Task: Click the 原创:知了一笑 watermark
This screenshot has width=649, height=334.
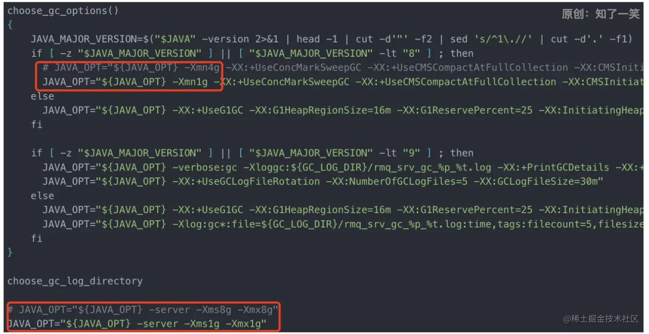Action: (601, 14)
